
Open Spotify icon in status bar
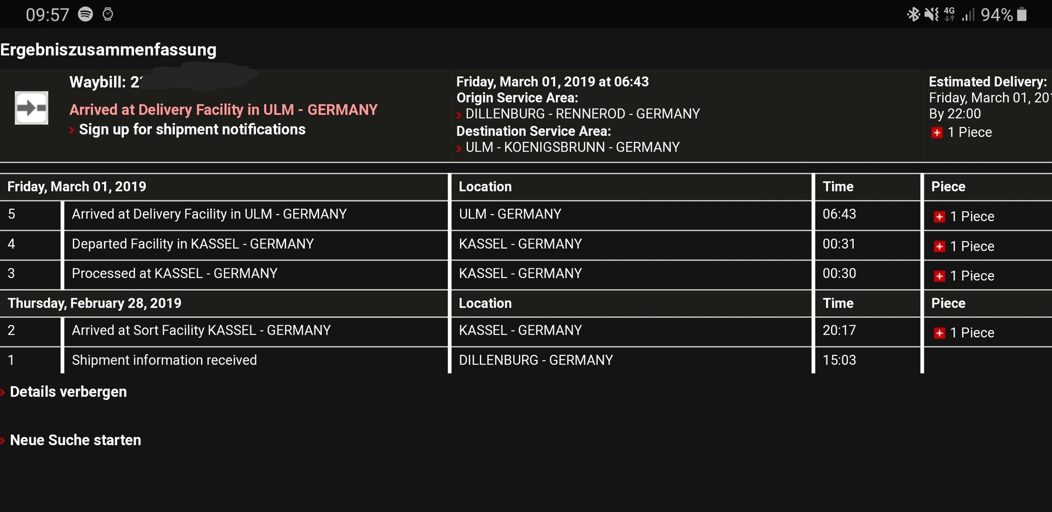pyautogui.click(x=85, y=14)
